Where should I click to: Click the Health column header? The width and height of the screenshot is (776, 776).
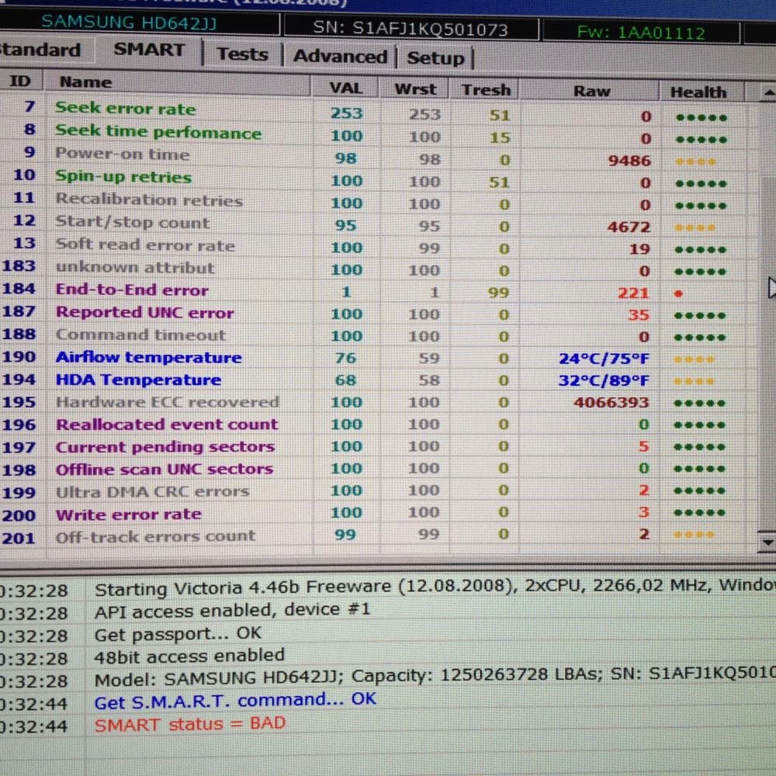pos(702,92)
